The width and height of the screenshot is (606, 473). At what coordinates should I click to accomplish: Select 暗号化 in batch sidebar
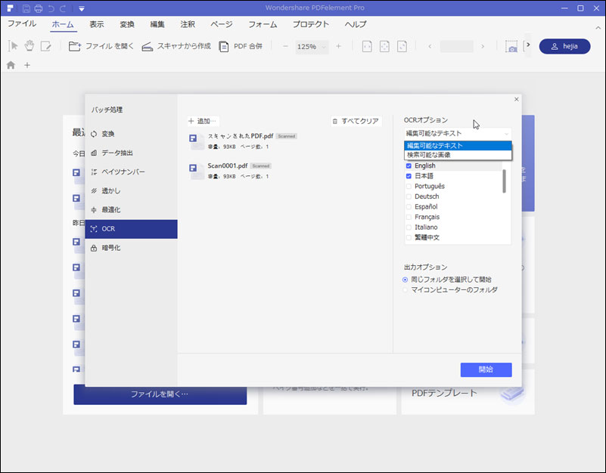coord(131,248)
